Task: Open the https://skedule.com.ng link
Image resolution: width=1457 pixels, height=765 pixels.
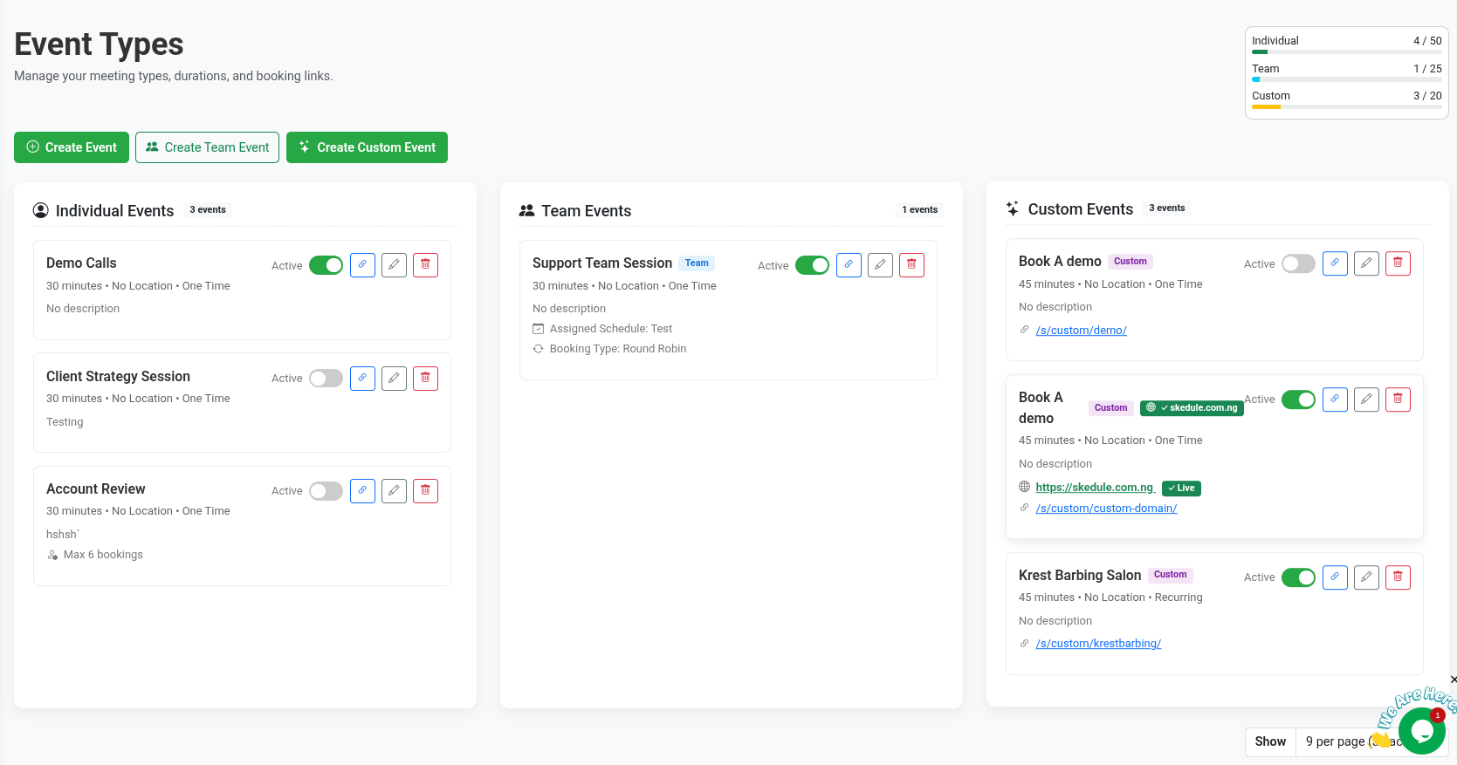Action: pyautogui.click(x=1095, y=488)
